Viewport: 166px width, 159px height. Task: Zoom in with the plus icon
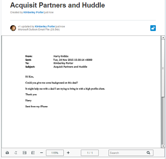point(68,153)
